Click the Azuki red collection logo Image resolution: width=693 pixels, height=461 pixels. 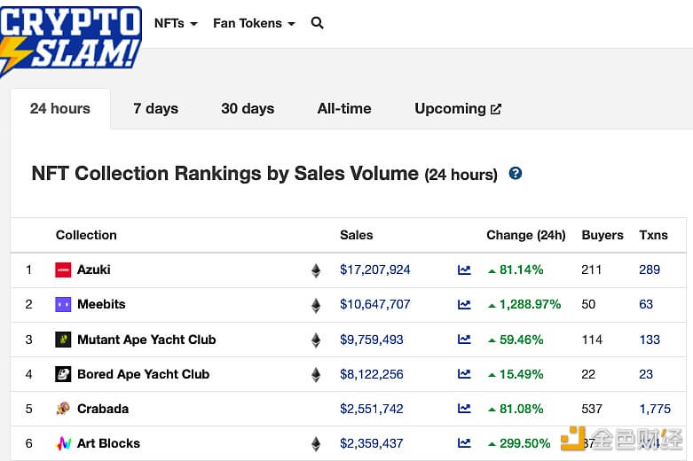click(63, 270)
